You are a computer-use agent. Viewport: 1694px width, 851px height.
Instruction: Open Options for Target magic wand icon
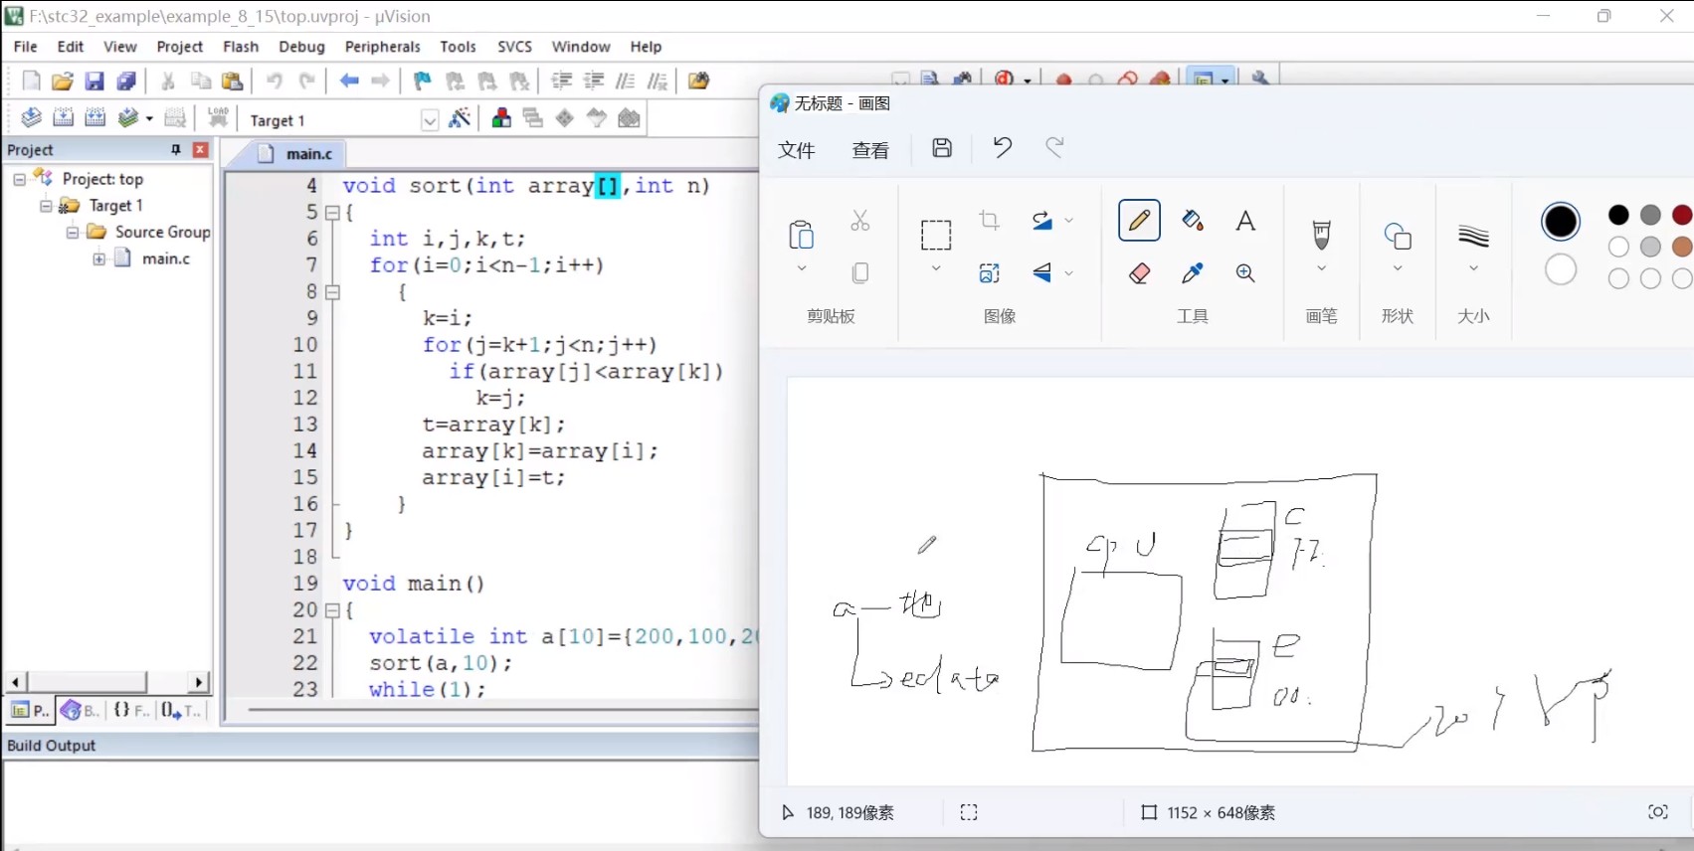coord(460,118)
